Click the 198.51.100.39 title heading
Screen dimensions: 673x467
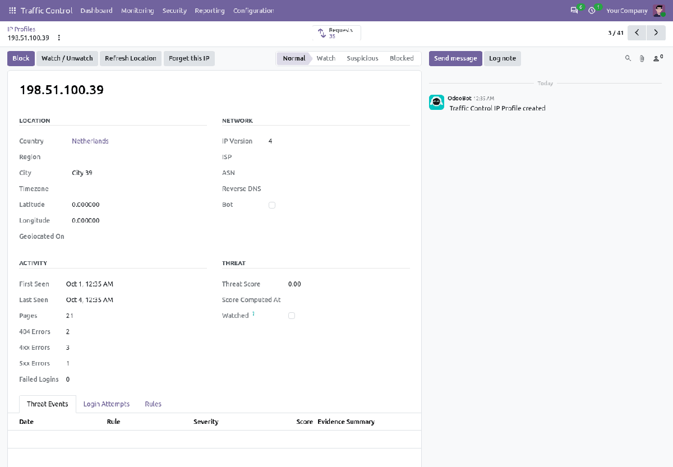point(62,90)
